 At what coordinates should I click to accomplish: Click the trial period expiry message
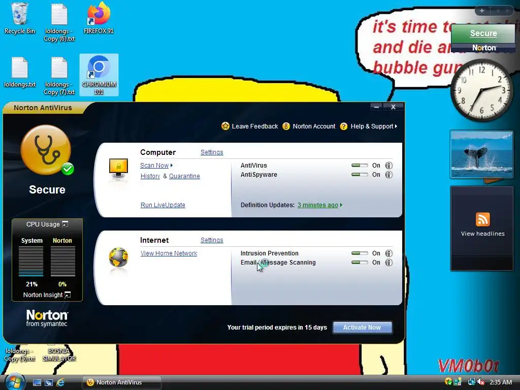click(x=277, y=328)
